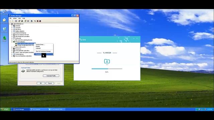214x120 pixels.
Task: Open the Help menu in Device Manager
Action: pyautogui.click(x=24, y=18)
